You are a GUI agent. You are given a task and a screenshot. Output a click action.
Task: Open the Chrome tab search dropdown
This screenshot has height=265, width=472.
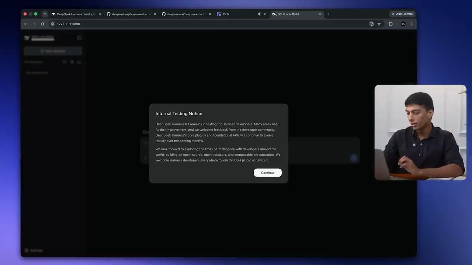[x=45, y=14]
